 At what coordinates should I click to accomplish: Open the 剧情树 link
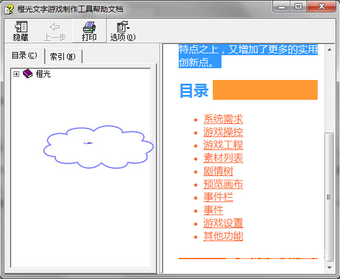pos(218,171)
